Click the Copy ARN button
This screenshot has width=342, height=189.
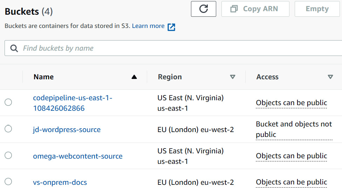255,9
